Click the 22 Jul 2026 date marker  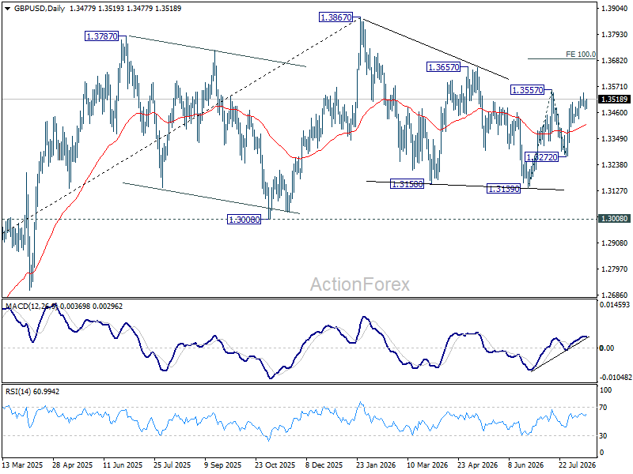pos(578,465)
